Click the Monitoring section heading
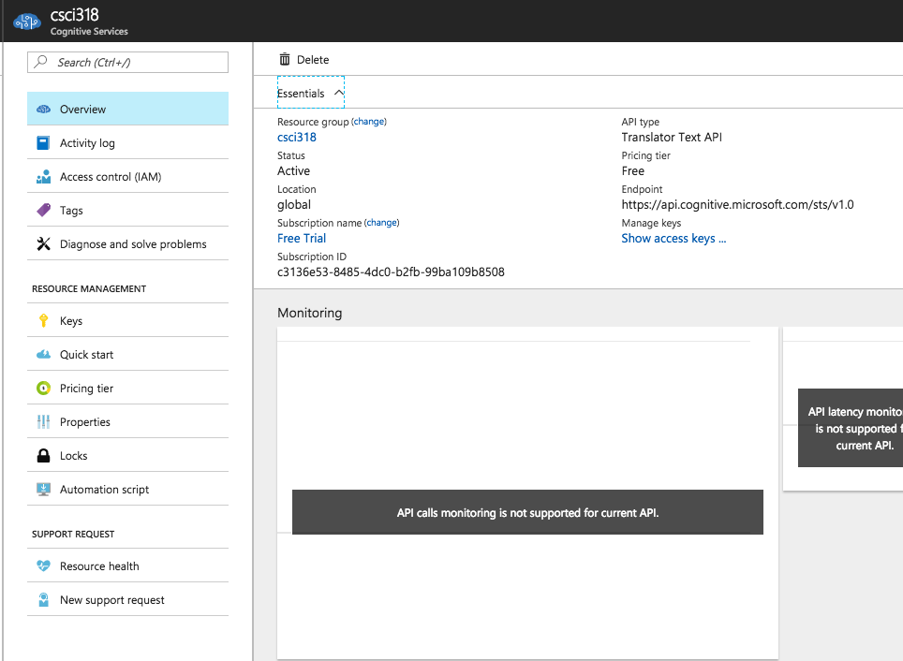The image size is (903, 661). tap(309, 313)
